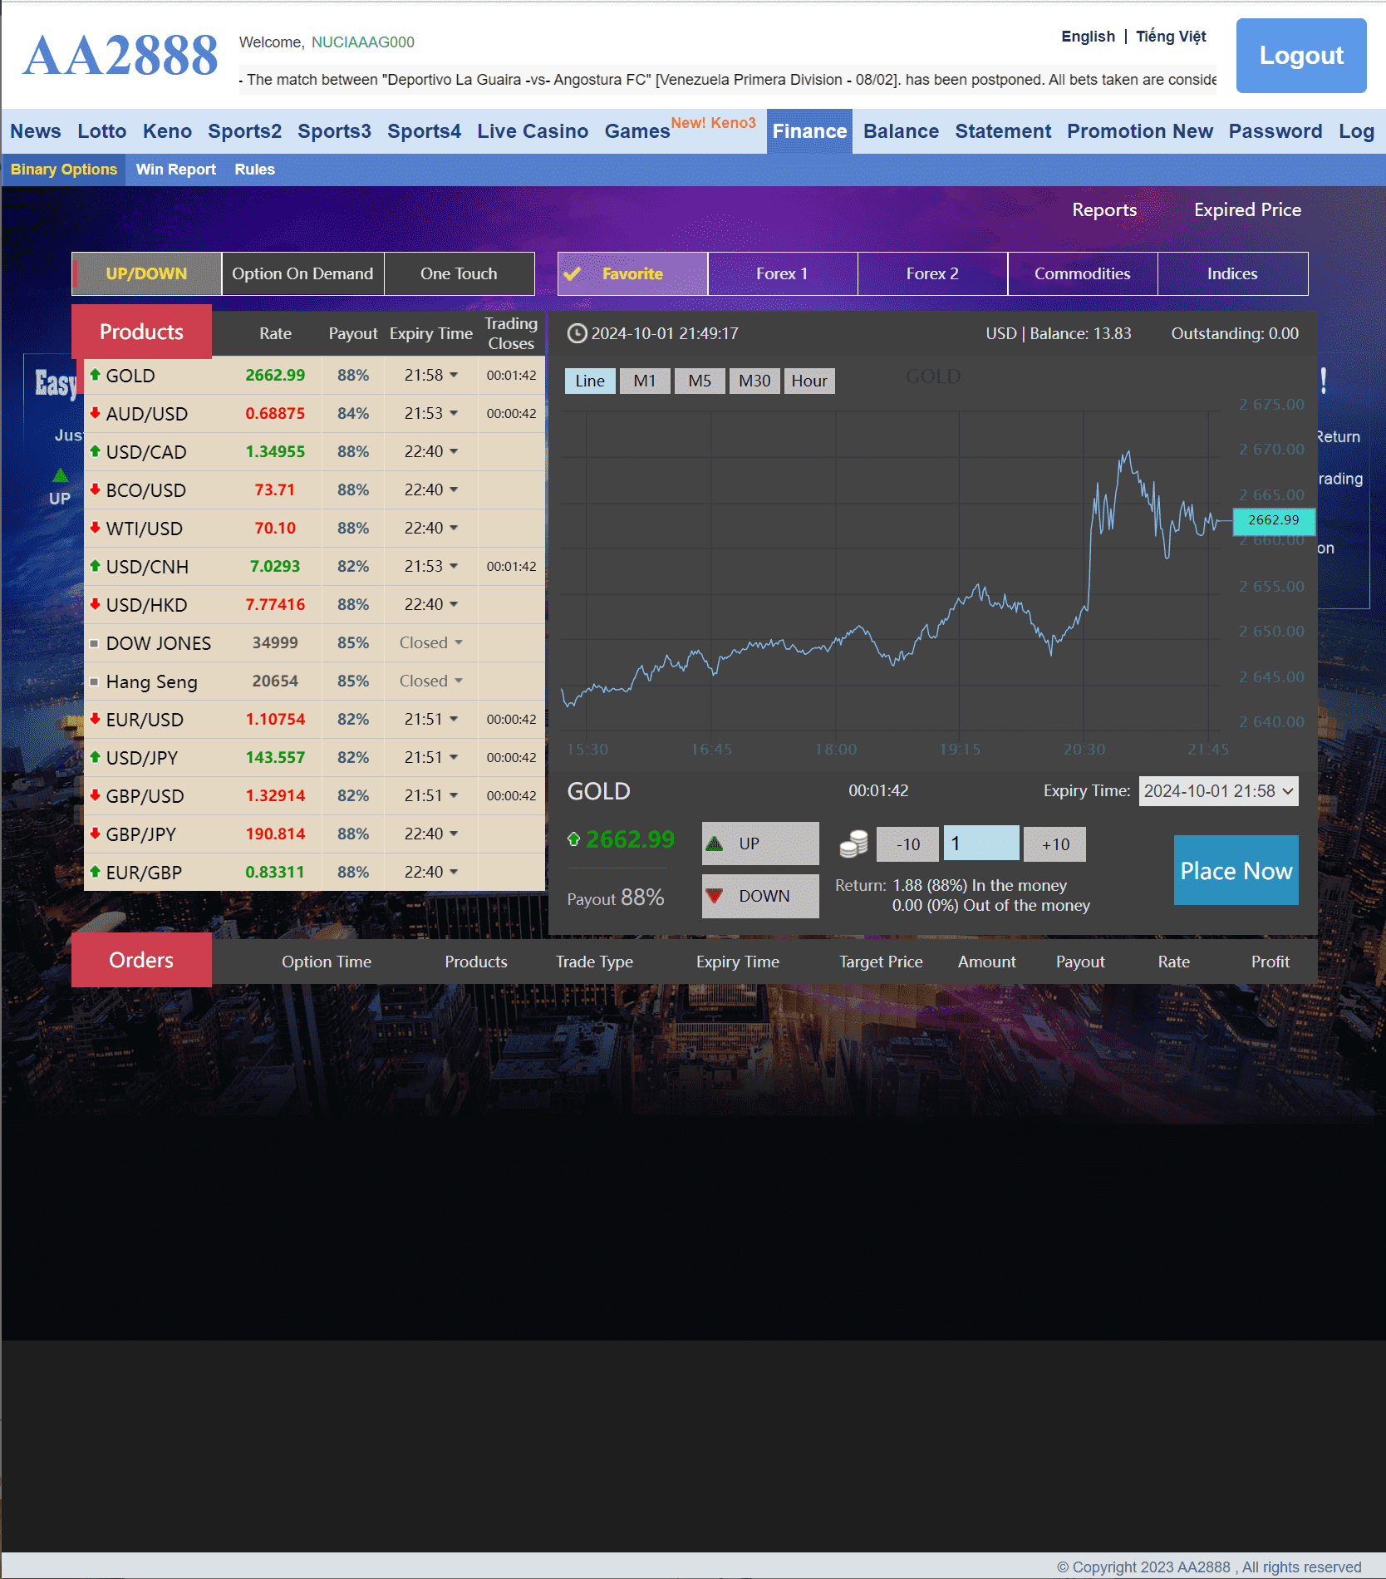Open Hang Seng Closed expiry dropdown

[431, 681]
